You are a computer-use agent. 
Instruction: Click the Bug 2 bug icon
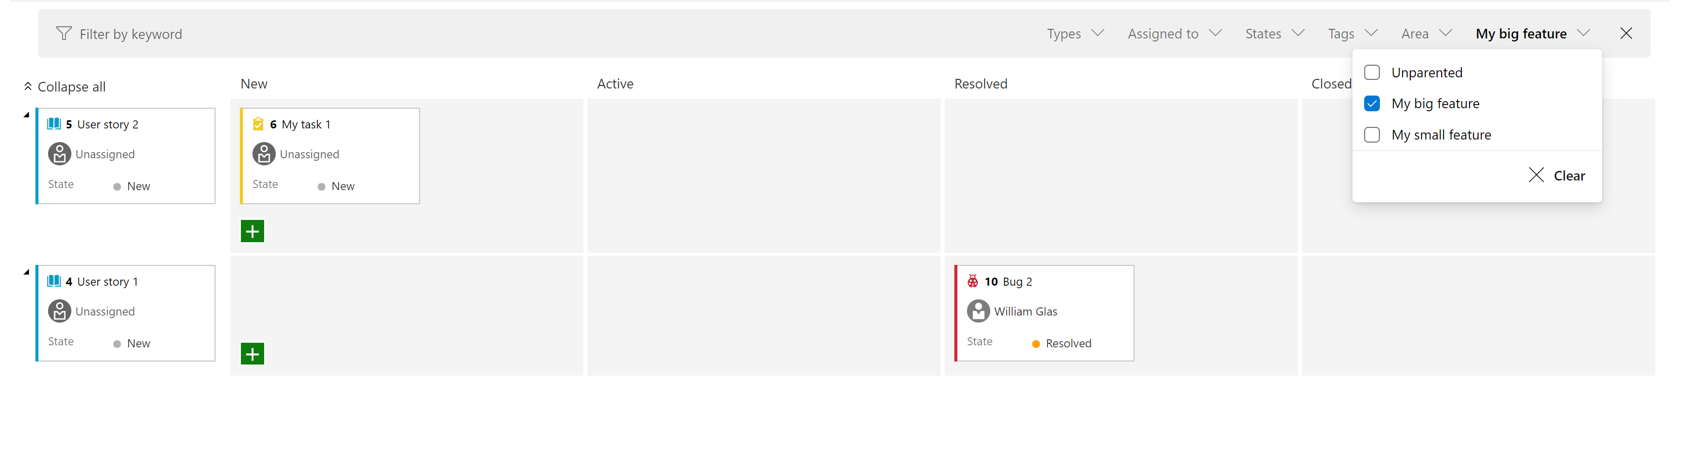[x=973, y=281]
